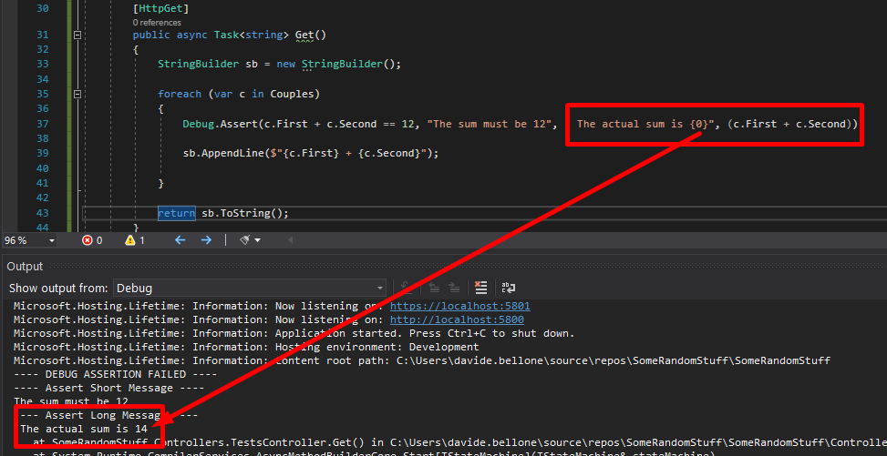The image size is (887, 456).
Task: Open the 96 % zoom level dropdown
Action: [x=51, y=241]
